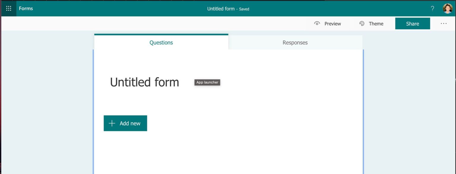Select the Theme option

coord(376,23)
